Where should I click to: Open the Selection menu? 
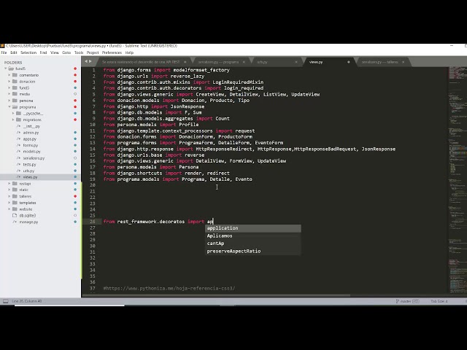(28, 52)
